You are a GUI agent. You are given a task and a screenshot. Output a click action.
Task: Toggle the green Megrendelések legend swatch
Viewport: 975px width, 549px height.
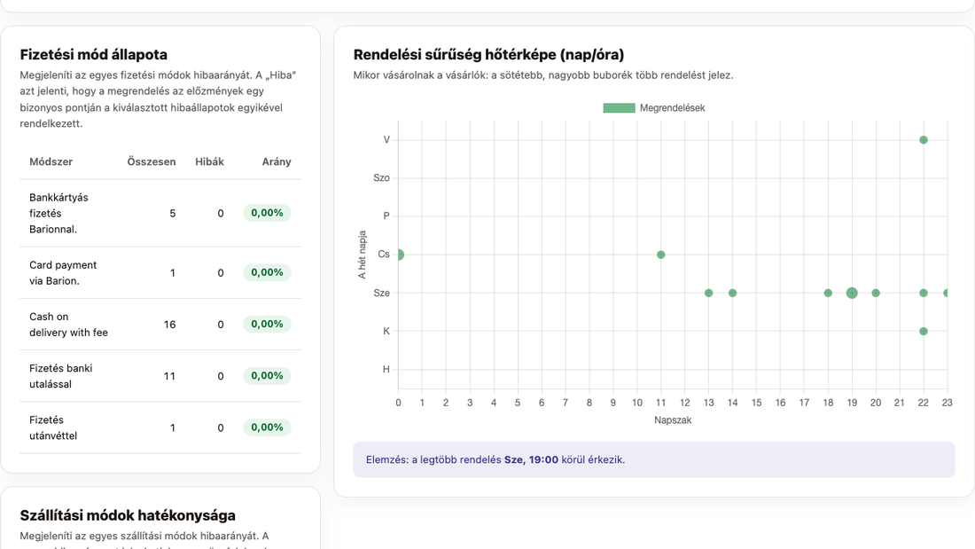[x=619, y=107]
